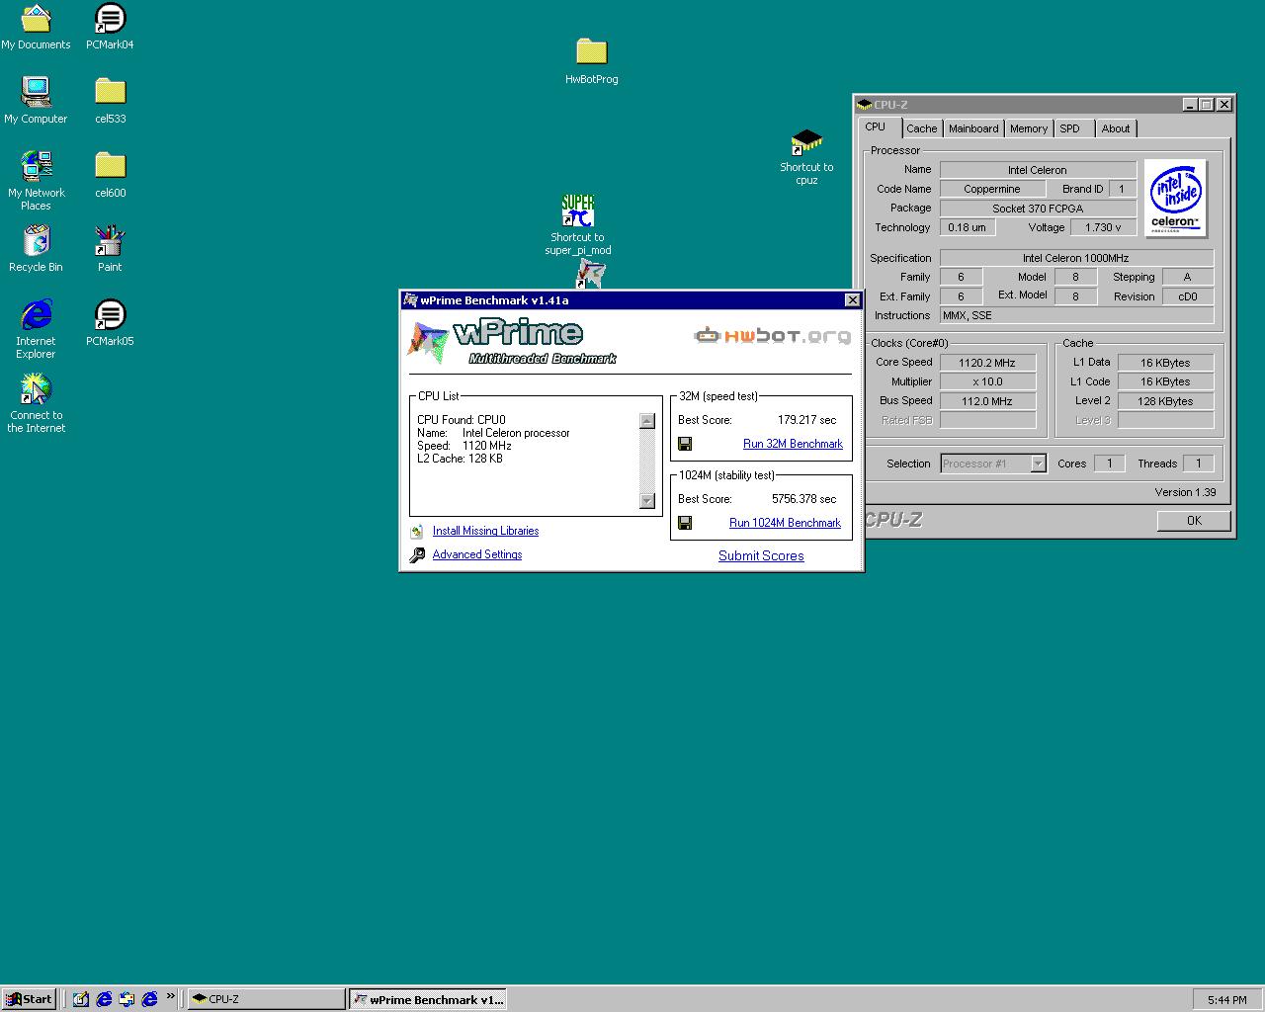1265x1012 pixels.
Task: Click the Multiplier x 10.0 value
Action: (x=987, y=381)
